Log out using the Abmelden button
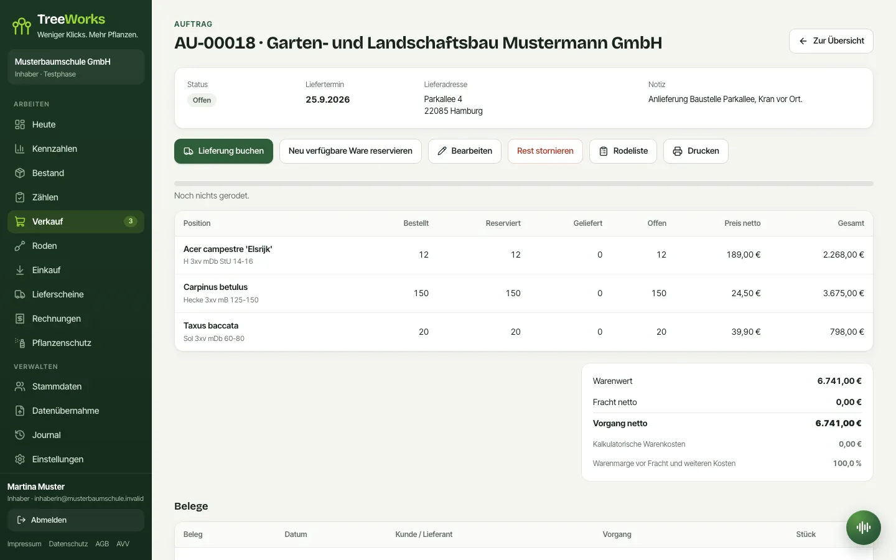This screenshot has width=896, height=560. (x=76, y=520)
